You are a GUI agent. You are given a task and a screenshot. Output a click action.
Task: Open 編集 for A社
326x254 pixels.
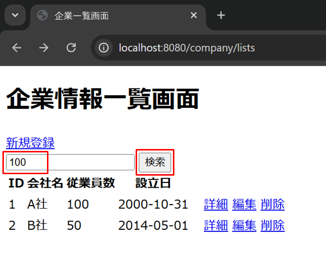(244, 204)
